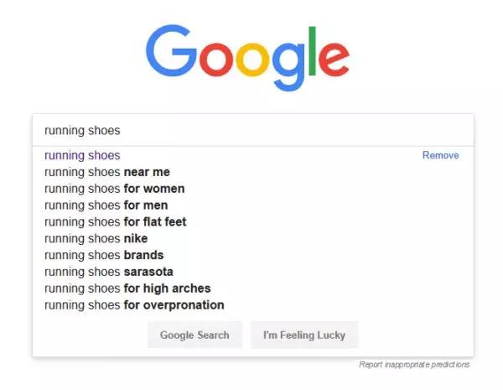This screenshot has width=503, height=390.
Task: Select the 'running shoes for high arches' suggestion
Action: tap(127, 289)
